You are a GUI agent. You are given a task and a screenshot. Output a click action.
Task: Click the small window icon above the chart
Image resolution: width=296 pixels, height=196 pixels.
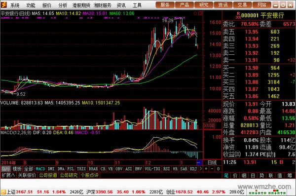pos(200,13)
